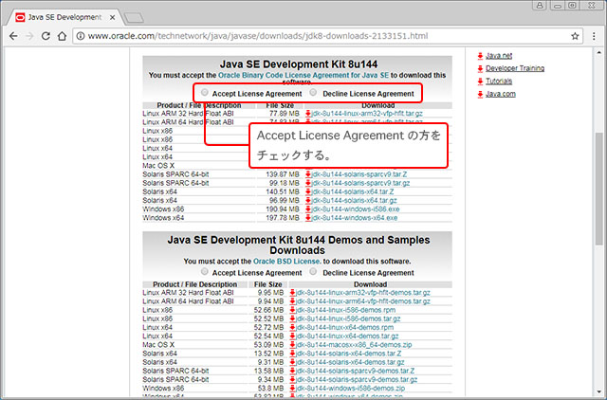Open the Java.com sidebar link
Image resolution: width=607 pixels, height=400 pixels.
click(501, 94)
